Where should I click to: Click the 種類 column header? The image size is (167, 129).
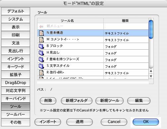[x=126, y=21]
